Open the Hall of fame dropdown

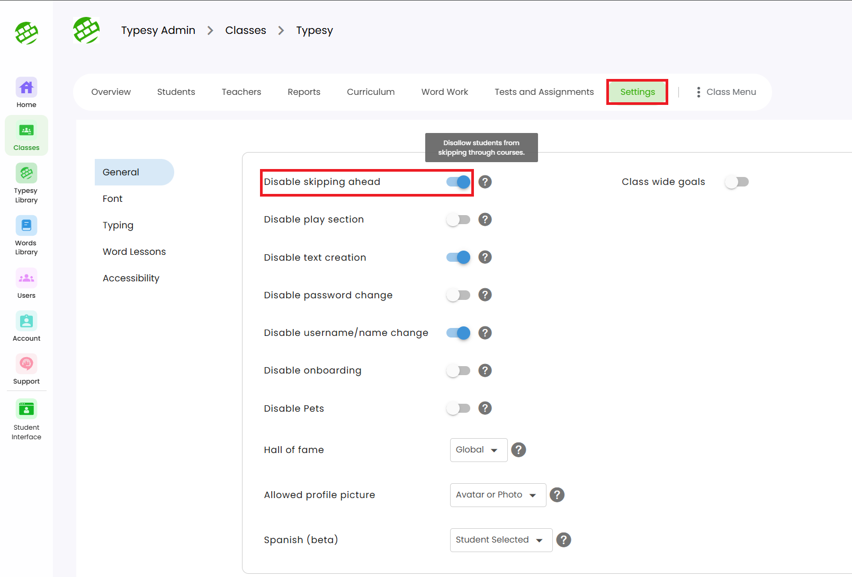click(x=478, y=450)
